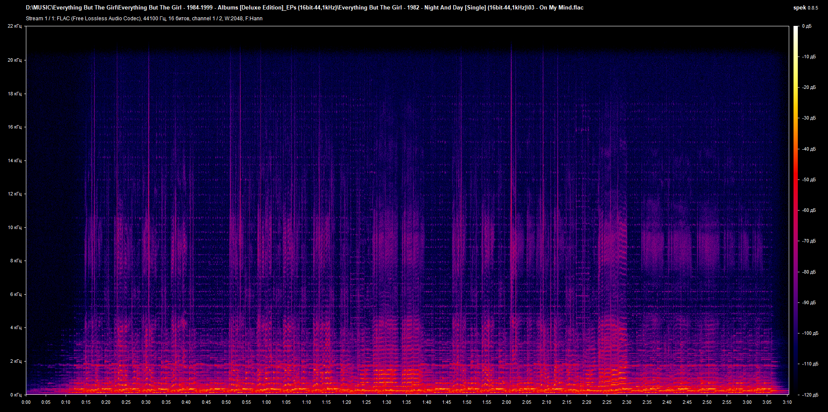Click the stream info line with FLAC codec
Screen dimensions: 828x412
[x=144, y=19]
